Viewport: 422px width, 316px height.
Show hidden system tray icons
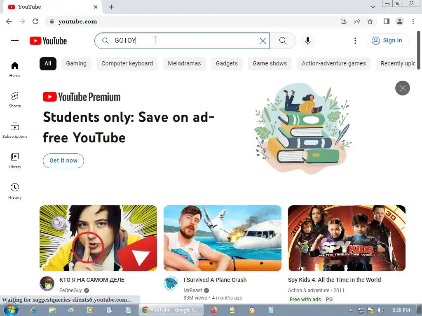[x=350, y=310]
